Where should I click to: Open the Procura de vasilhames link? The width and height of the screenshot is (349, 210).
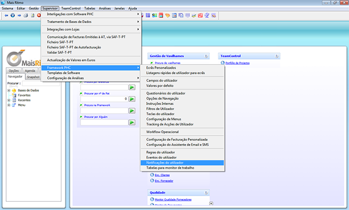(x=167, y=63)
